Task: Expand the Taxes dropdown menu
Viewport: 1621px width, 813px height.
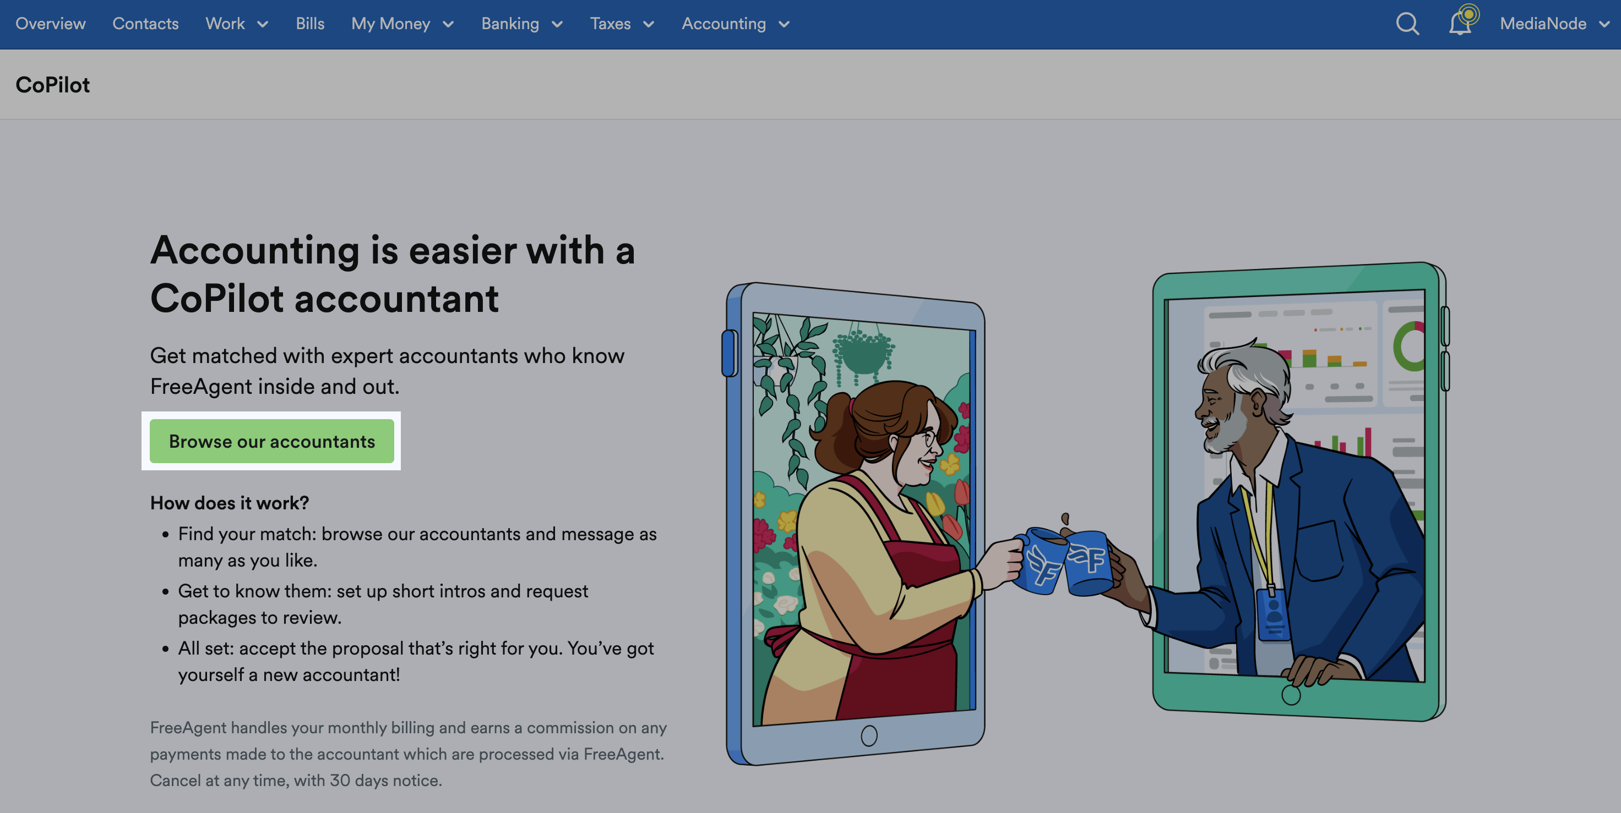Action: coord(622,24)
